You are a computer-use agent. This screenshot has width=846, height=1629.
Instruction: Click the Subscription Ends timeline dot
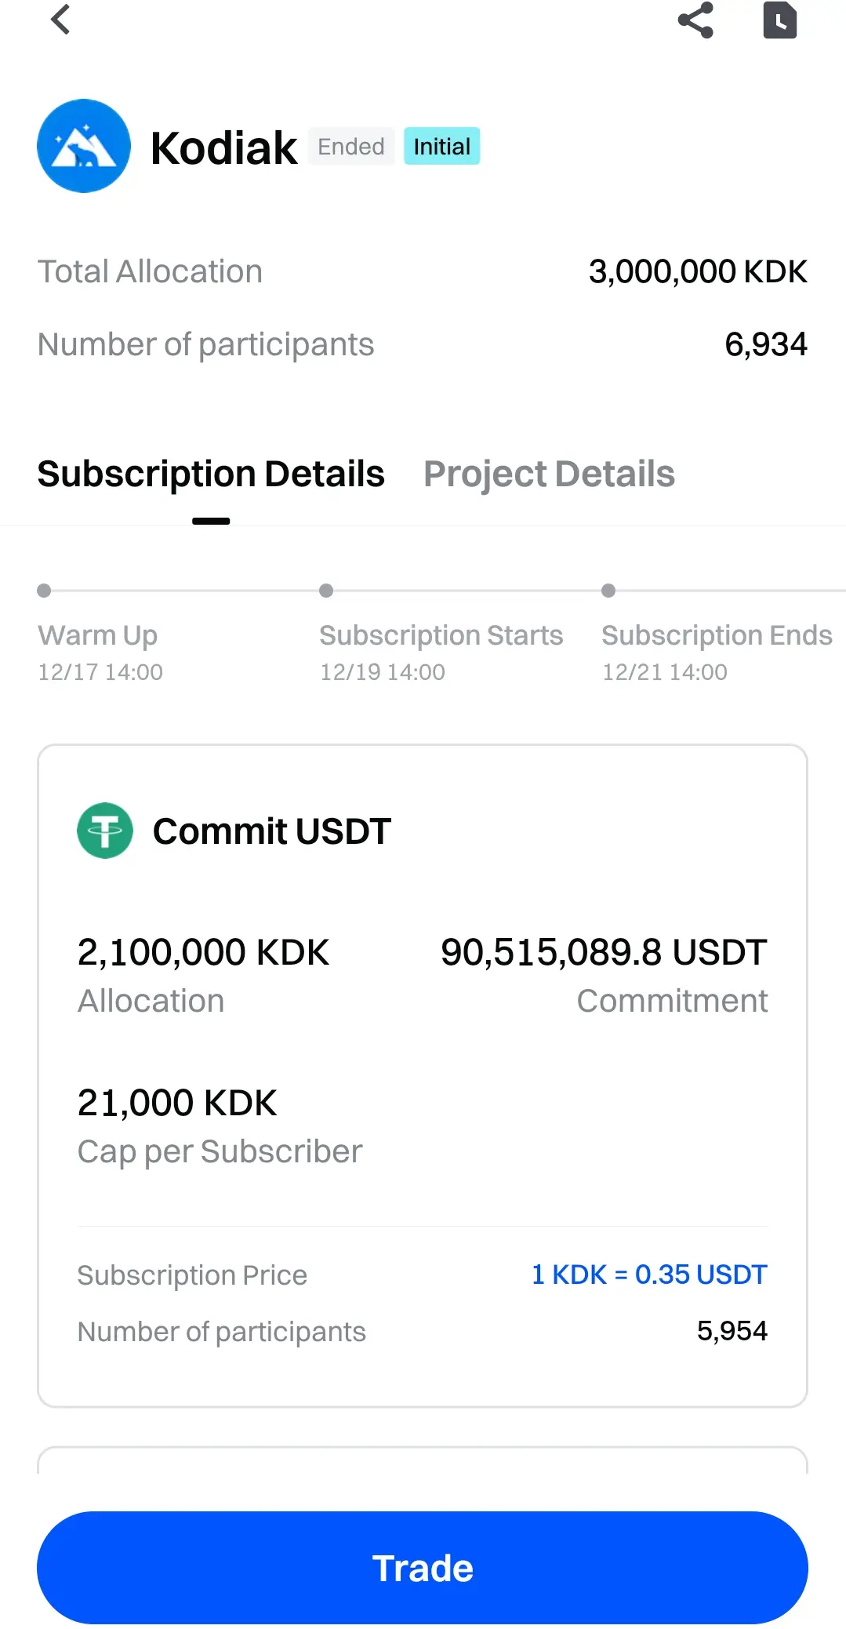point(608,591)
